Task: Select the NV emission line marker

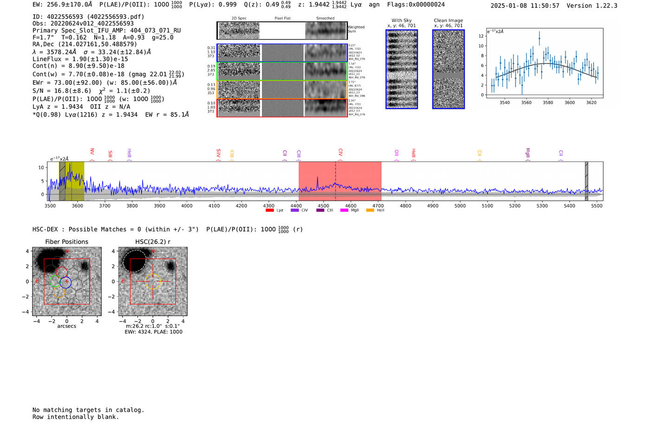Action: 92,154
